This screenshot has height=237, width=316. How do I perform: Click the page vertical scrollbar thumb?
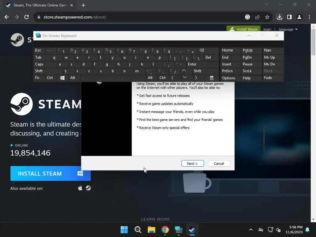coord(313,42)
